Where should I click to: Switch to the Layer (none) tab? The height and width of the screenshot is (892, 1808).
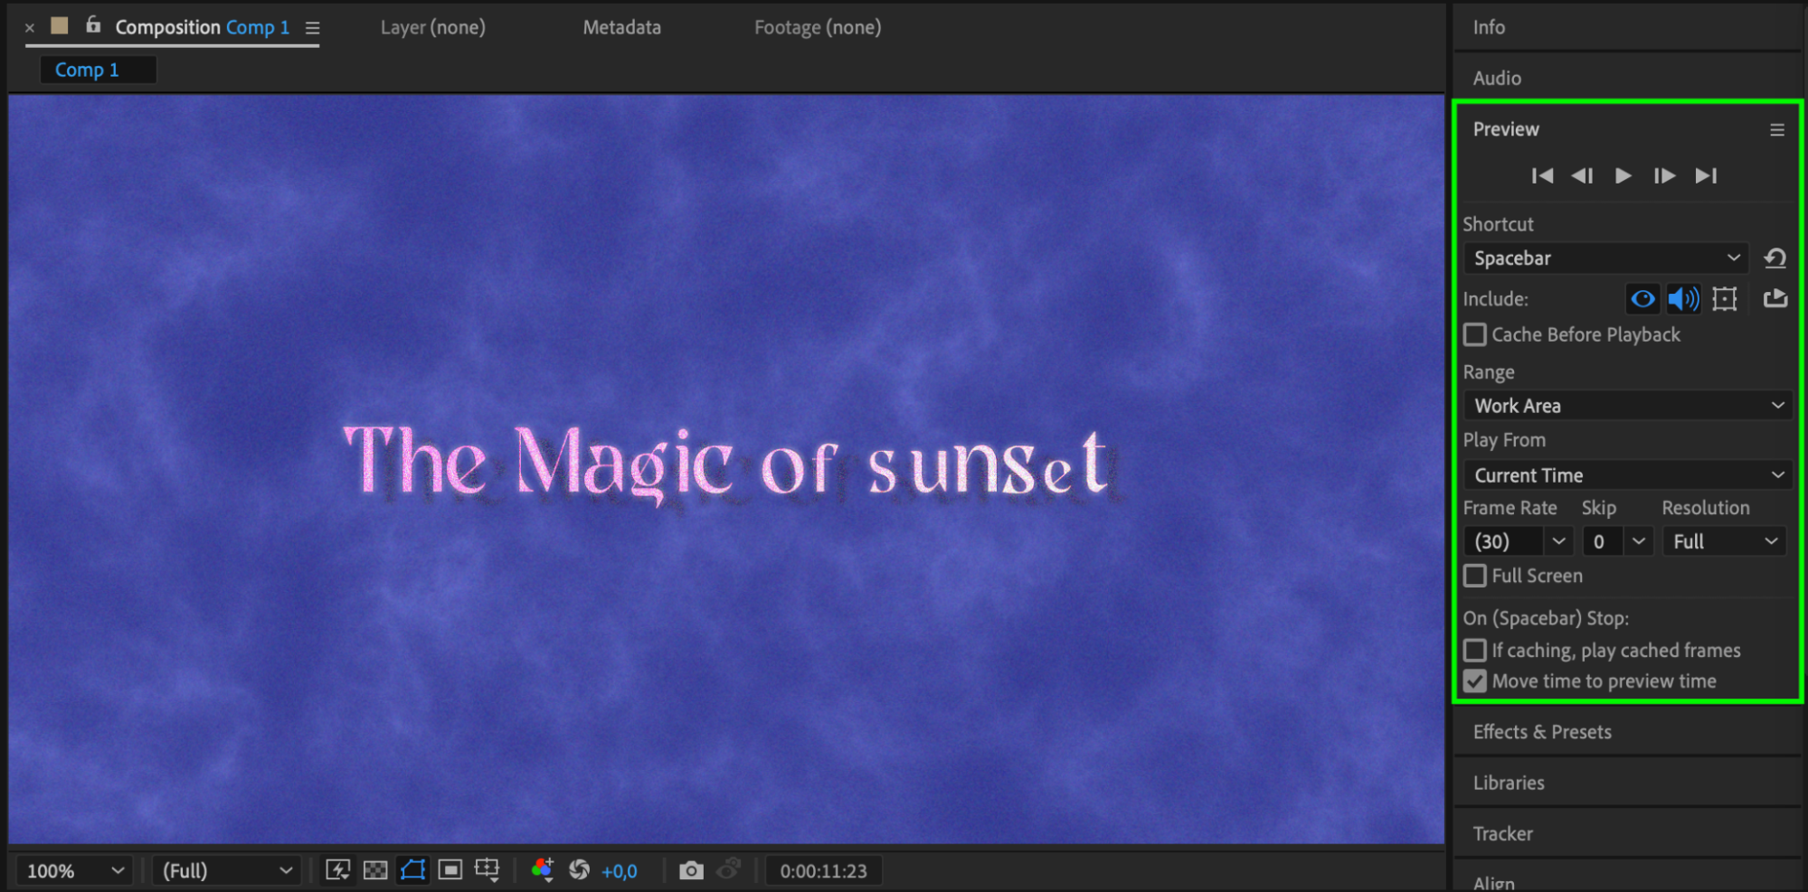[433, 27]
